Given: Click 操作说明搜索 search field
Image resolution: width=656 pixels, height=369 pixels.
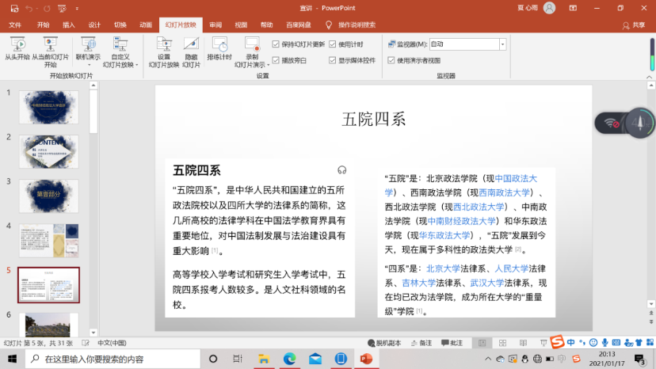Looking at the screenshot, I should [x=357, y=25].
